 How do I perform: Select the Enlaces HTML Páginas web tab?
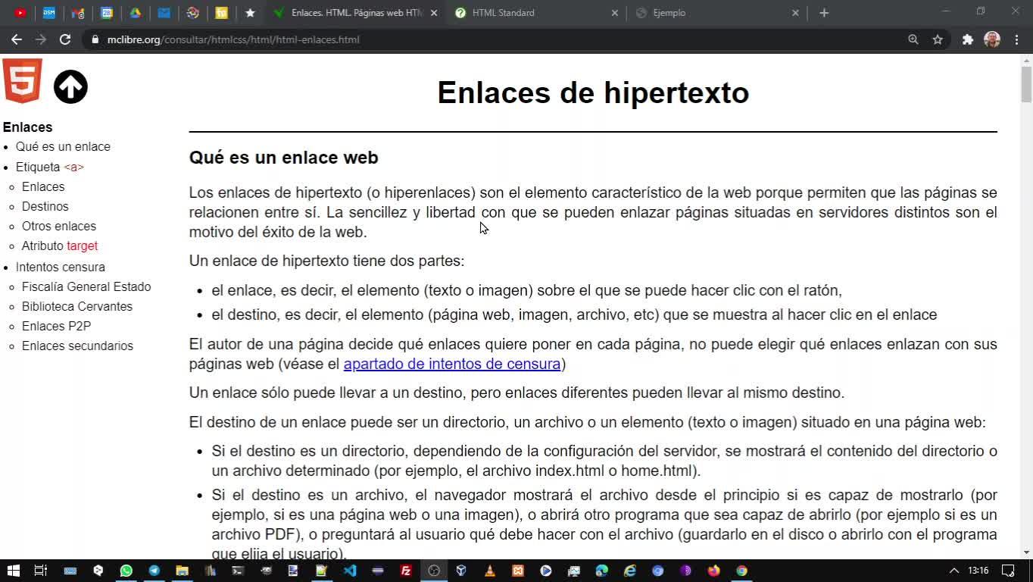tap(354, 13)
